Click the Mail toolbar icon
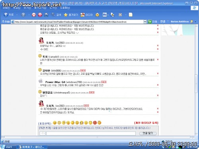Screen dimensions: 199x149 [x=105, y=15]
